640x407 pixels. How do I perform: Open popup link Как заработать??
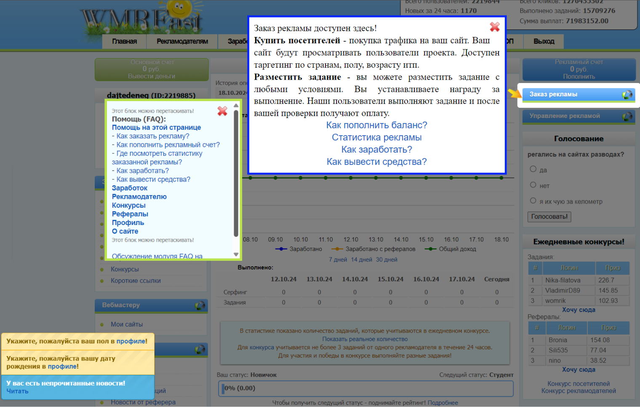(x=376, y=150)
